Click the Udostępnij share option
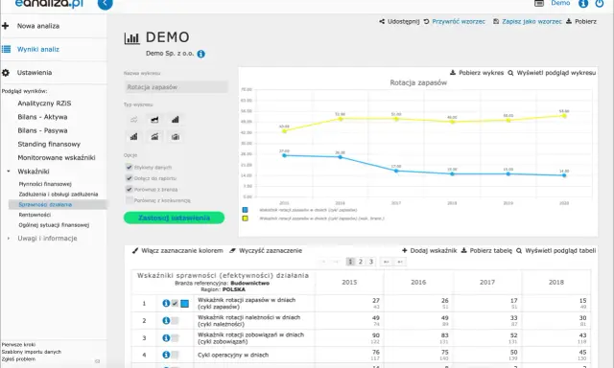 click(399, 21)
